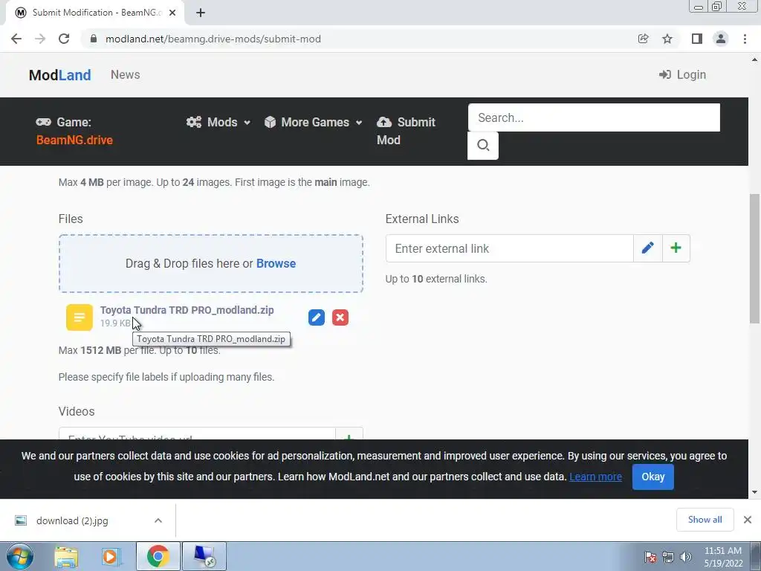Image resolution: width=761 pixels, height=571 pixels.
Task: Open the Chrome three-dot menu
Action: pyautogui.click(x=745, y=39)
